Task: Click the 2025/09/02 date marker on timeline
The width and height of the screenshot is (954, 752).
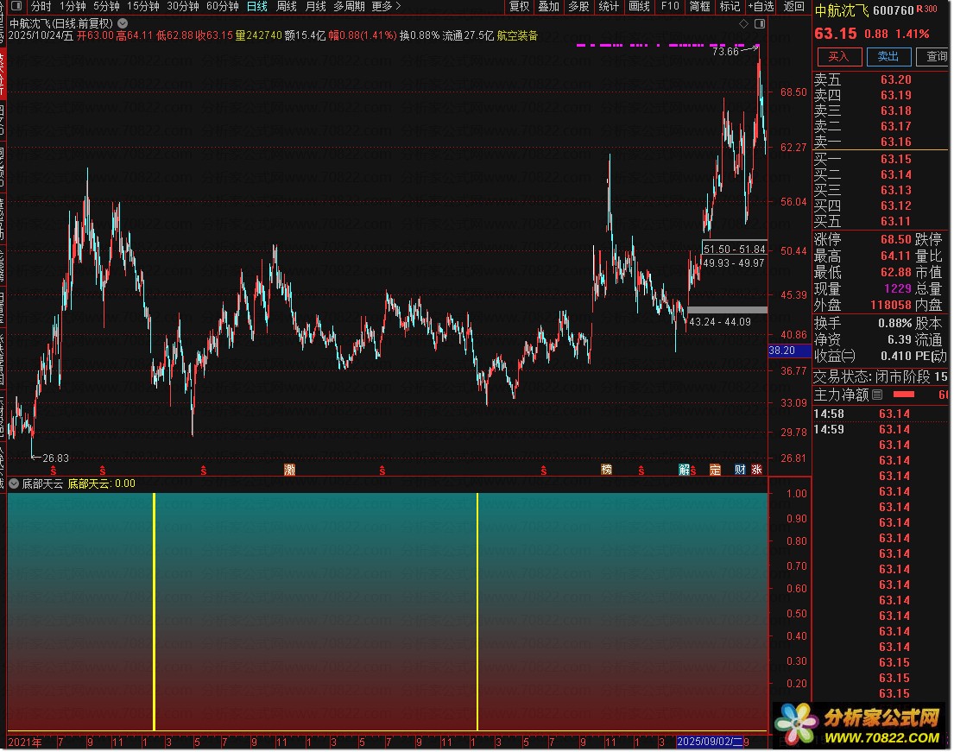Action: tap(710, 743)
